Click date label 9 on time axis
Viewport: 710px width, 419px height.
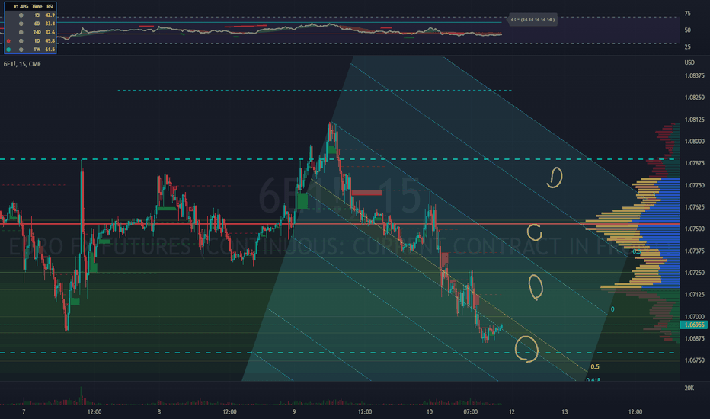tap(294, 411)
